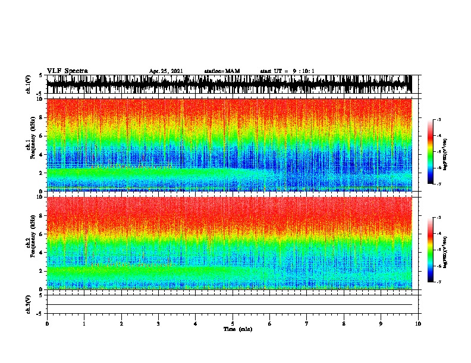Click the "ch.1(V)" axis label
This screenshot has width=471, height=363.
click(29, 84)
